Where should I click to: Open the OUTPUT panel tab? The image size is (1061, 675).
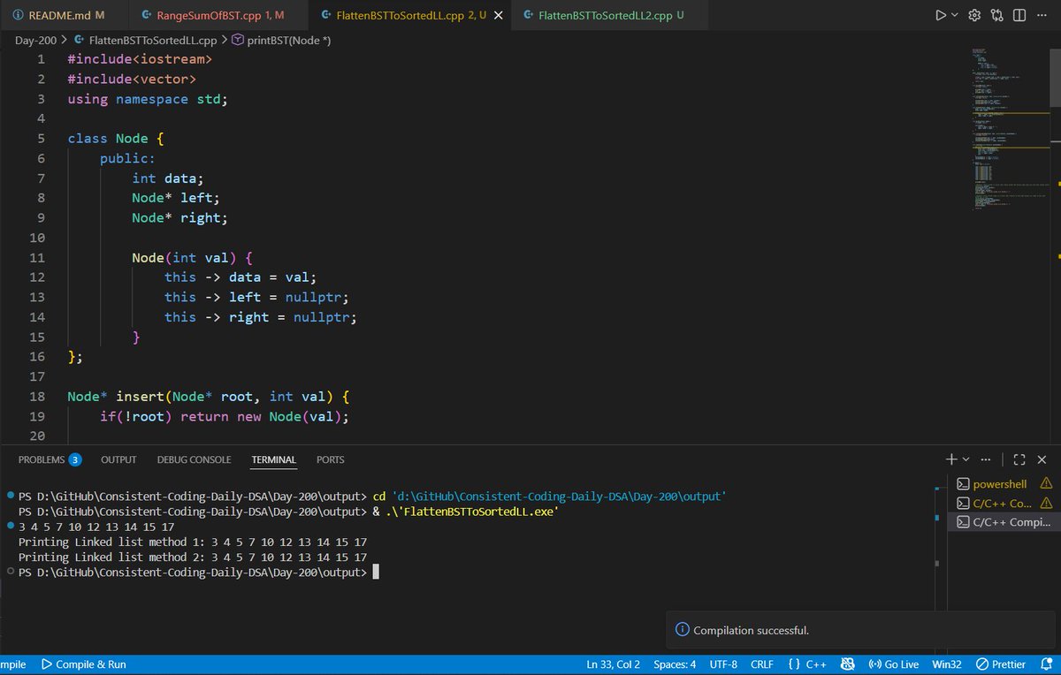pyautogui.click(x=118, y=459)
